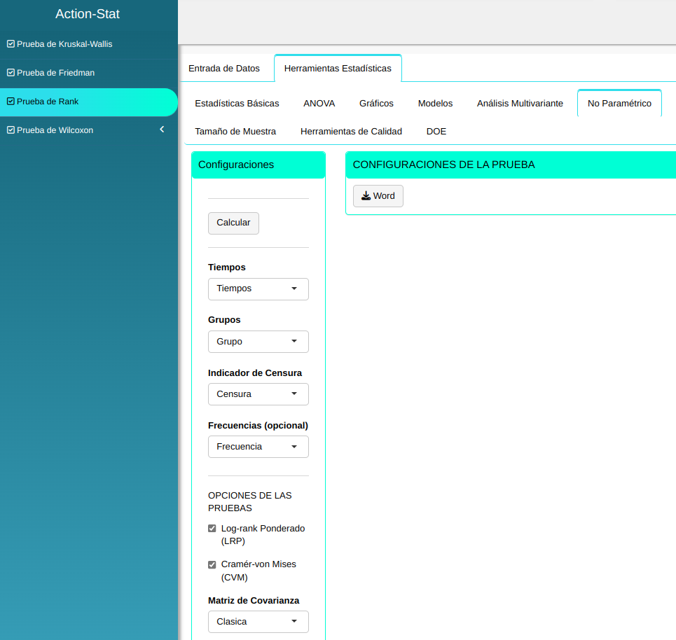
Task: Open the Análisis Multivariante tab
Action: (x=520, y=104)
